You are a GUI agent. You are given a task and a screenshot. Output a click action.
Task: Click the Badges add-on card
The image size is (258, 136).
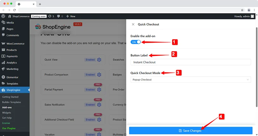point(118,75)
